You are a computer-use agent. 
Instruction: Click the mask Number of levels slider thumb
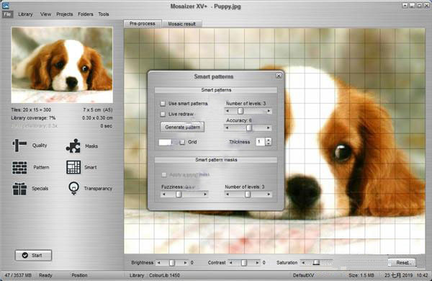(248, 195)
